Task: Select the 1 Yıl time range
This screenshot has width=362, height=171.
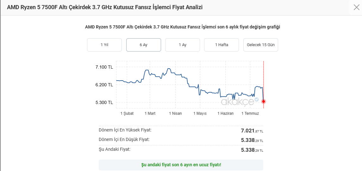Action: click(104, 45)
